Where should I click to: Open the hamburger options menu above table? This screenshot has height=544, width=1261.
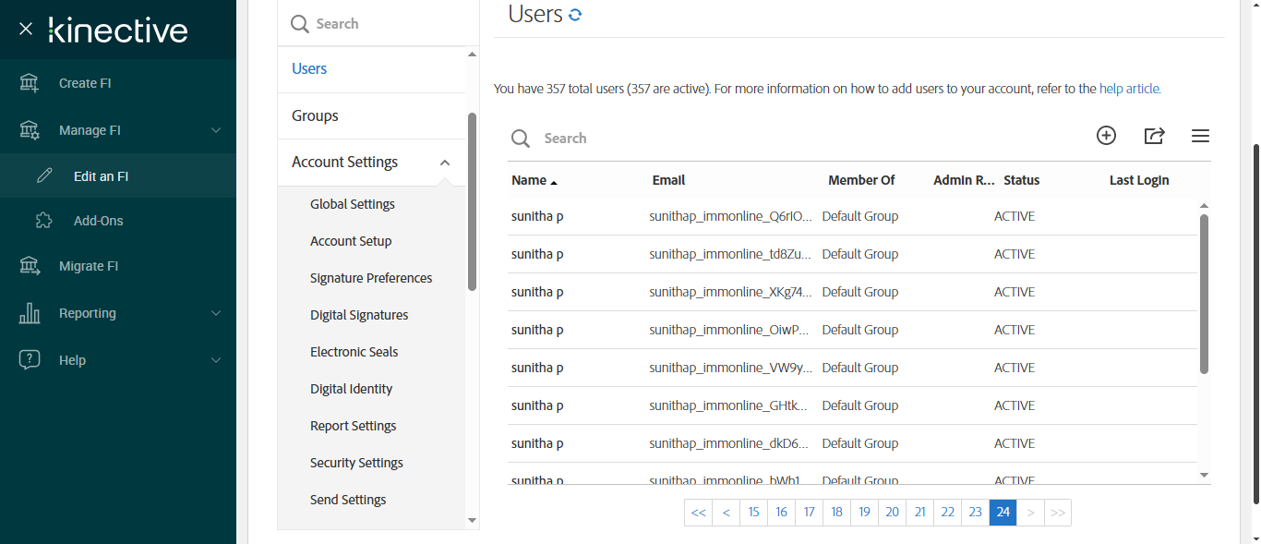pyautogui.click(x=1200, y=136)
